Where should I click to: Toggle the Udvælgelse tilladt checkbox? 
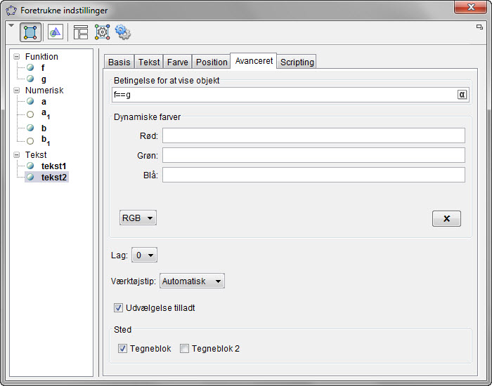(119, 307)
